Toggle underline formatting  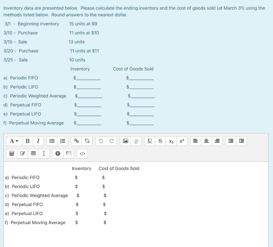coord(150,141)
